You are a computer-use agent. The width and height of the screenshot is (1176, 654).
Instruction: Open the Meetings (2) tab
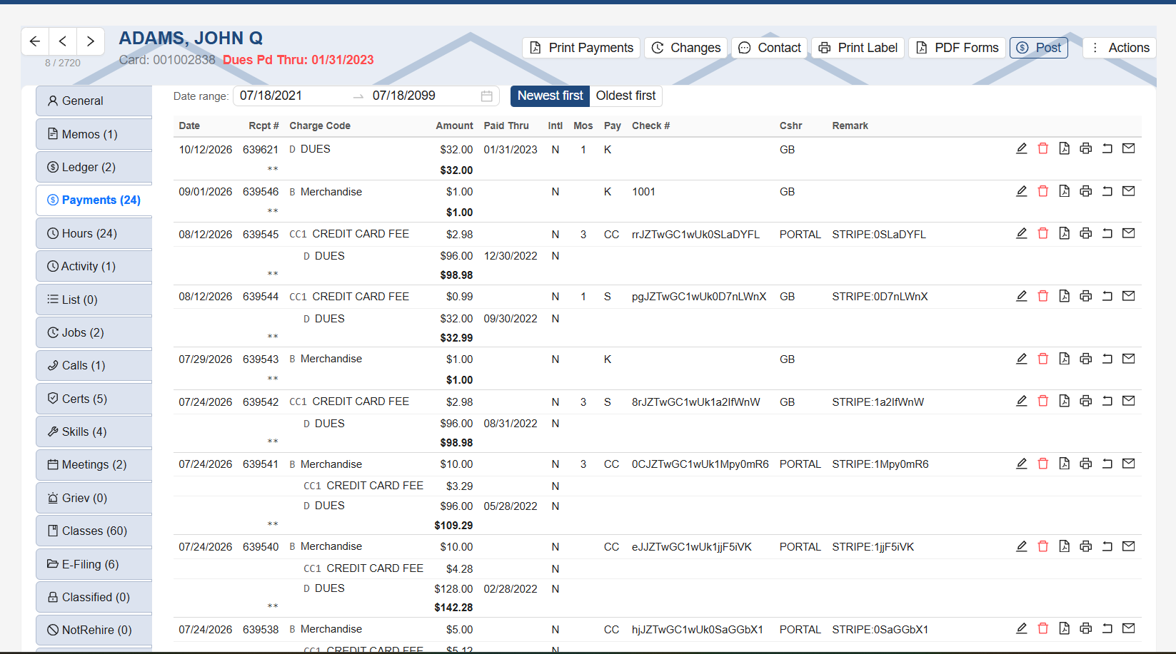click(94, 465)
